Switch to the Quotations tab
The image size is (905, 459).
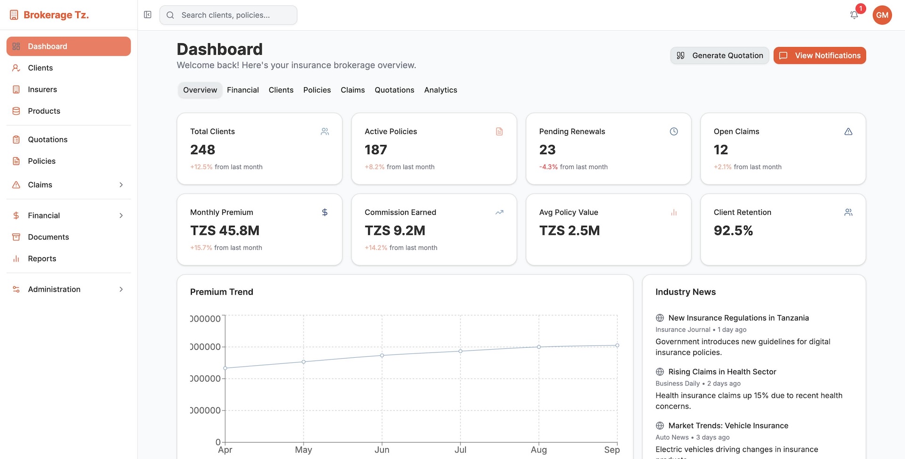(394, 90)
